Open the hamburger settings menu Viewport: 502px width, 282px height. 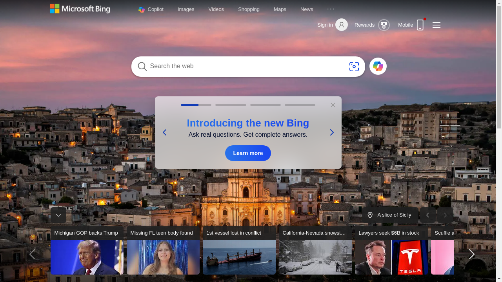[436, 25]
